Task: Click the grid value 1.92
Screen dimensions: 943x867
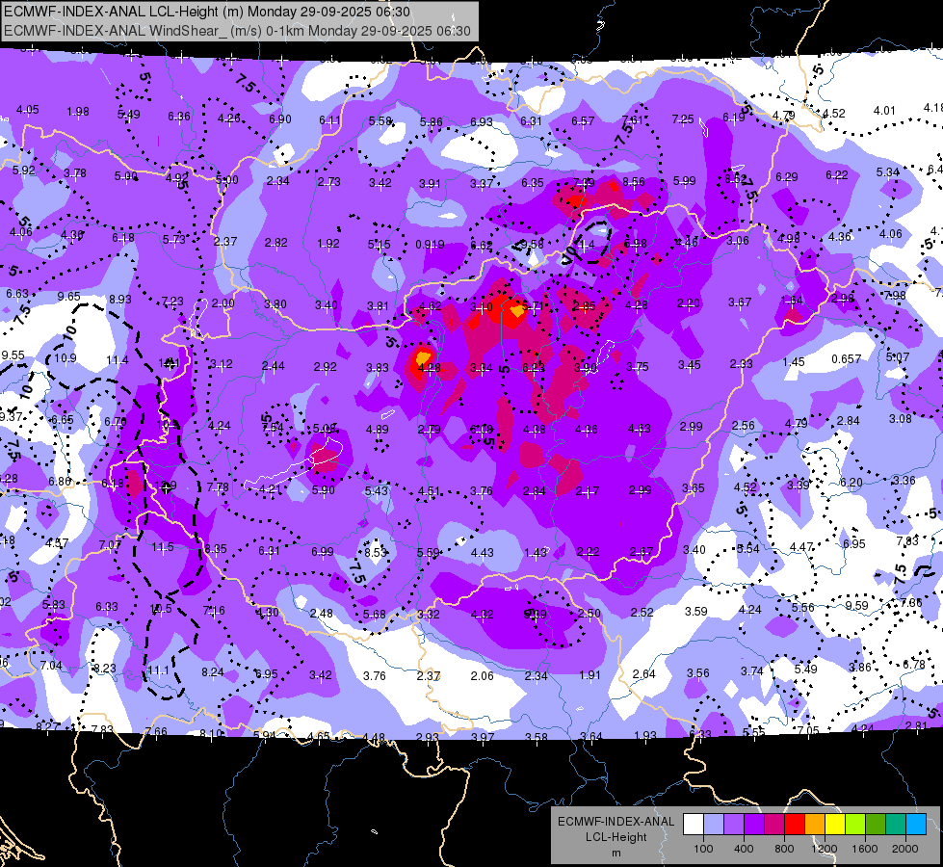Action: tap(328, 244)
